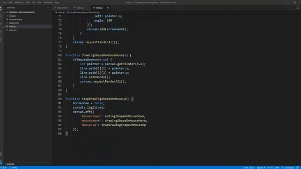301x169 pixels.
Task: Click the split editor icon at top right
Action: tap(298, 8)
